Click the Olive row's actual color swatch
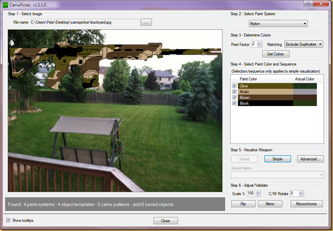Viewport: 333px width, 231px height. (x=305, y=86)
